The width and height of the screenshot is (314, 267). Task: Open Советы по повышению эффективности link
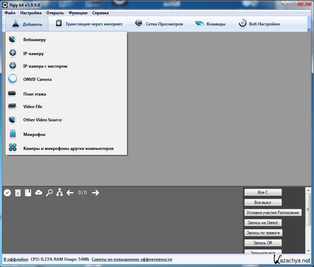[132, 259]
